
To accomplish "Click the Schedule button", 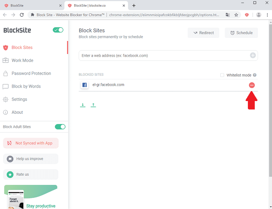I will tap(241, 33).
